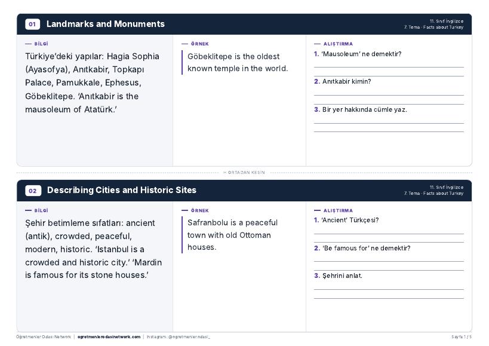489x346 pixels.
Task: Click the scissors icon beside ORTADAN KESİN
Action: pos(224,173)
